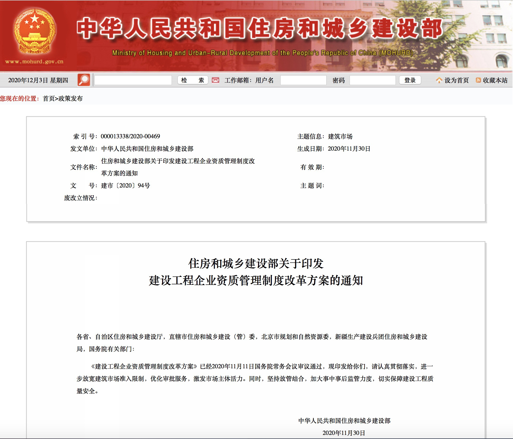Click the title line 建设工程企业资质管理制度改革方案的通知
The width and height of the screenshot is (513, 439).
256,280
